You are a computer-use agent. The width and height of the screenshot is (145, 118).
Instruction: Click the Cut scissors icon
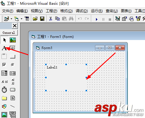pyautogui.click(x=51, y=19)
